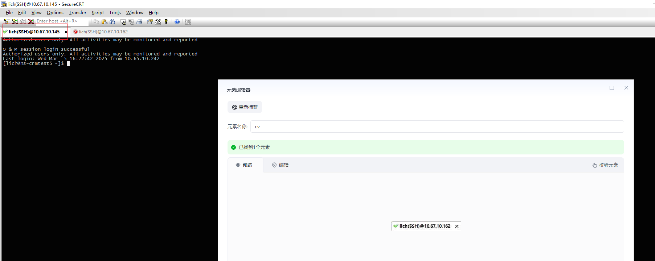
Task: Switch to the 编辑 edit tab
Action: click(280, 165)
